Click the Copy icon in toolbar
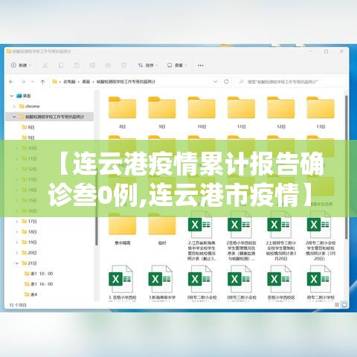The width and height of the screenshot is (357, 357). click(x=61, y=65)
